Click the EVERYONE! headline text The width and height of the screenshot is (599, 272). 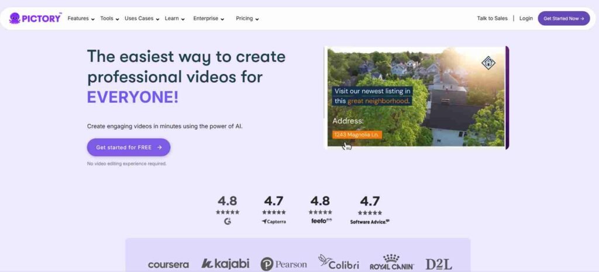click(x=133, y=97)
